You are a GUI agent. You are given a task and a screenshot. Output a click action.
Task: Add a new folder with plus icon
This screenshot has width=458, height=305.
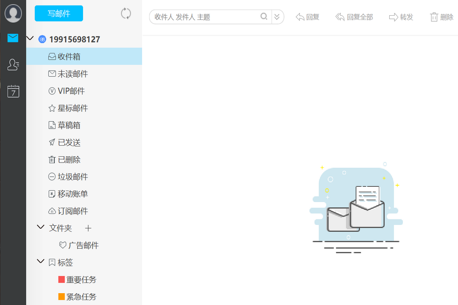coord(88,228)
